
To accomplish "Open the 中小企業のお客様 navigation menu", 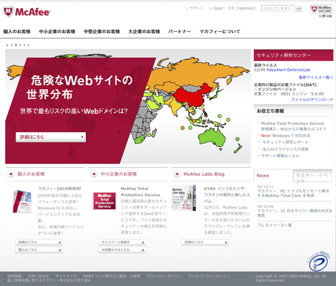I will (57, 31).
